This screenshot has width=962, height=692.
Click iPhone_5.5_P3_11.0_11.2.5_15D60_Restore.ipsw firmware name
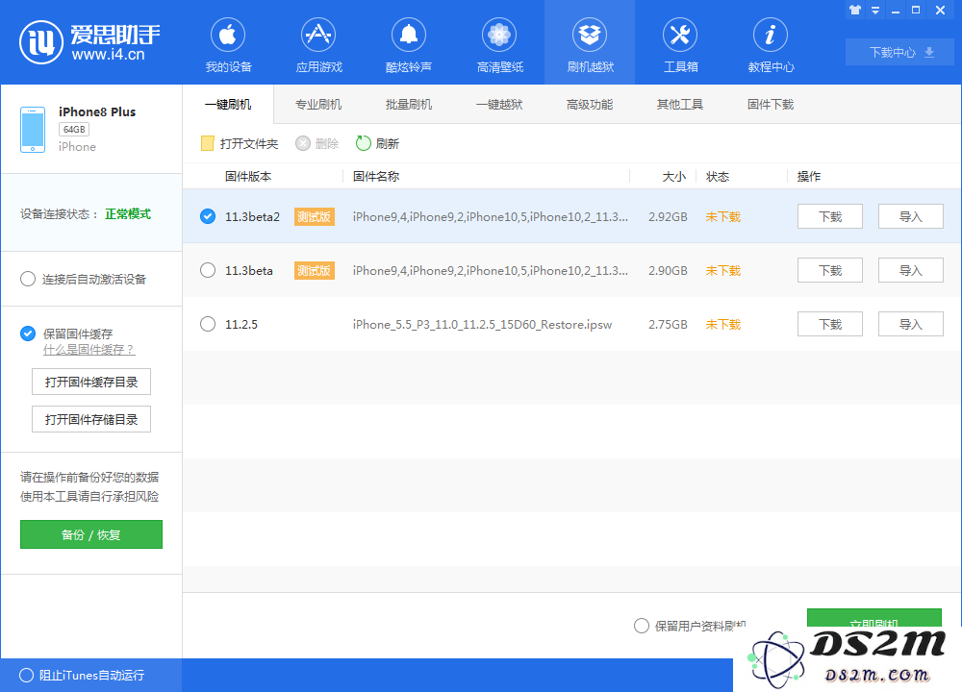coord(482,324)
